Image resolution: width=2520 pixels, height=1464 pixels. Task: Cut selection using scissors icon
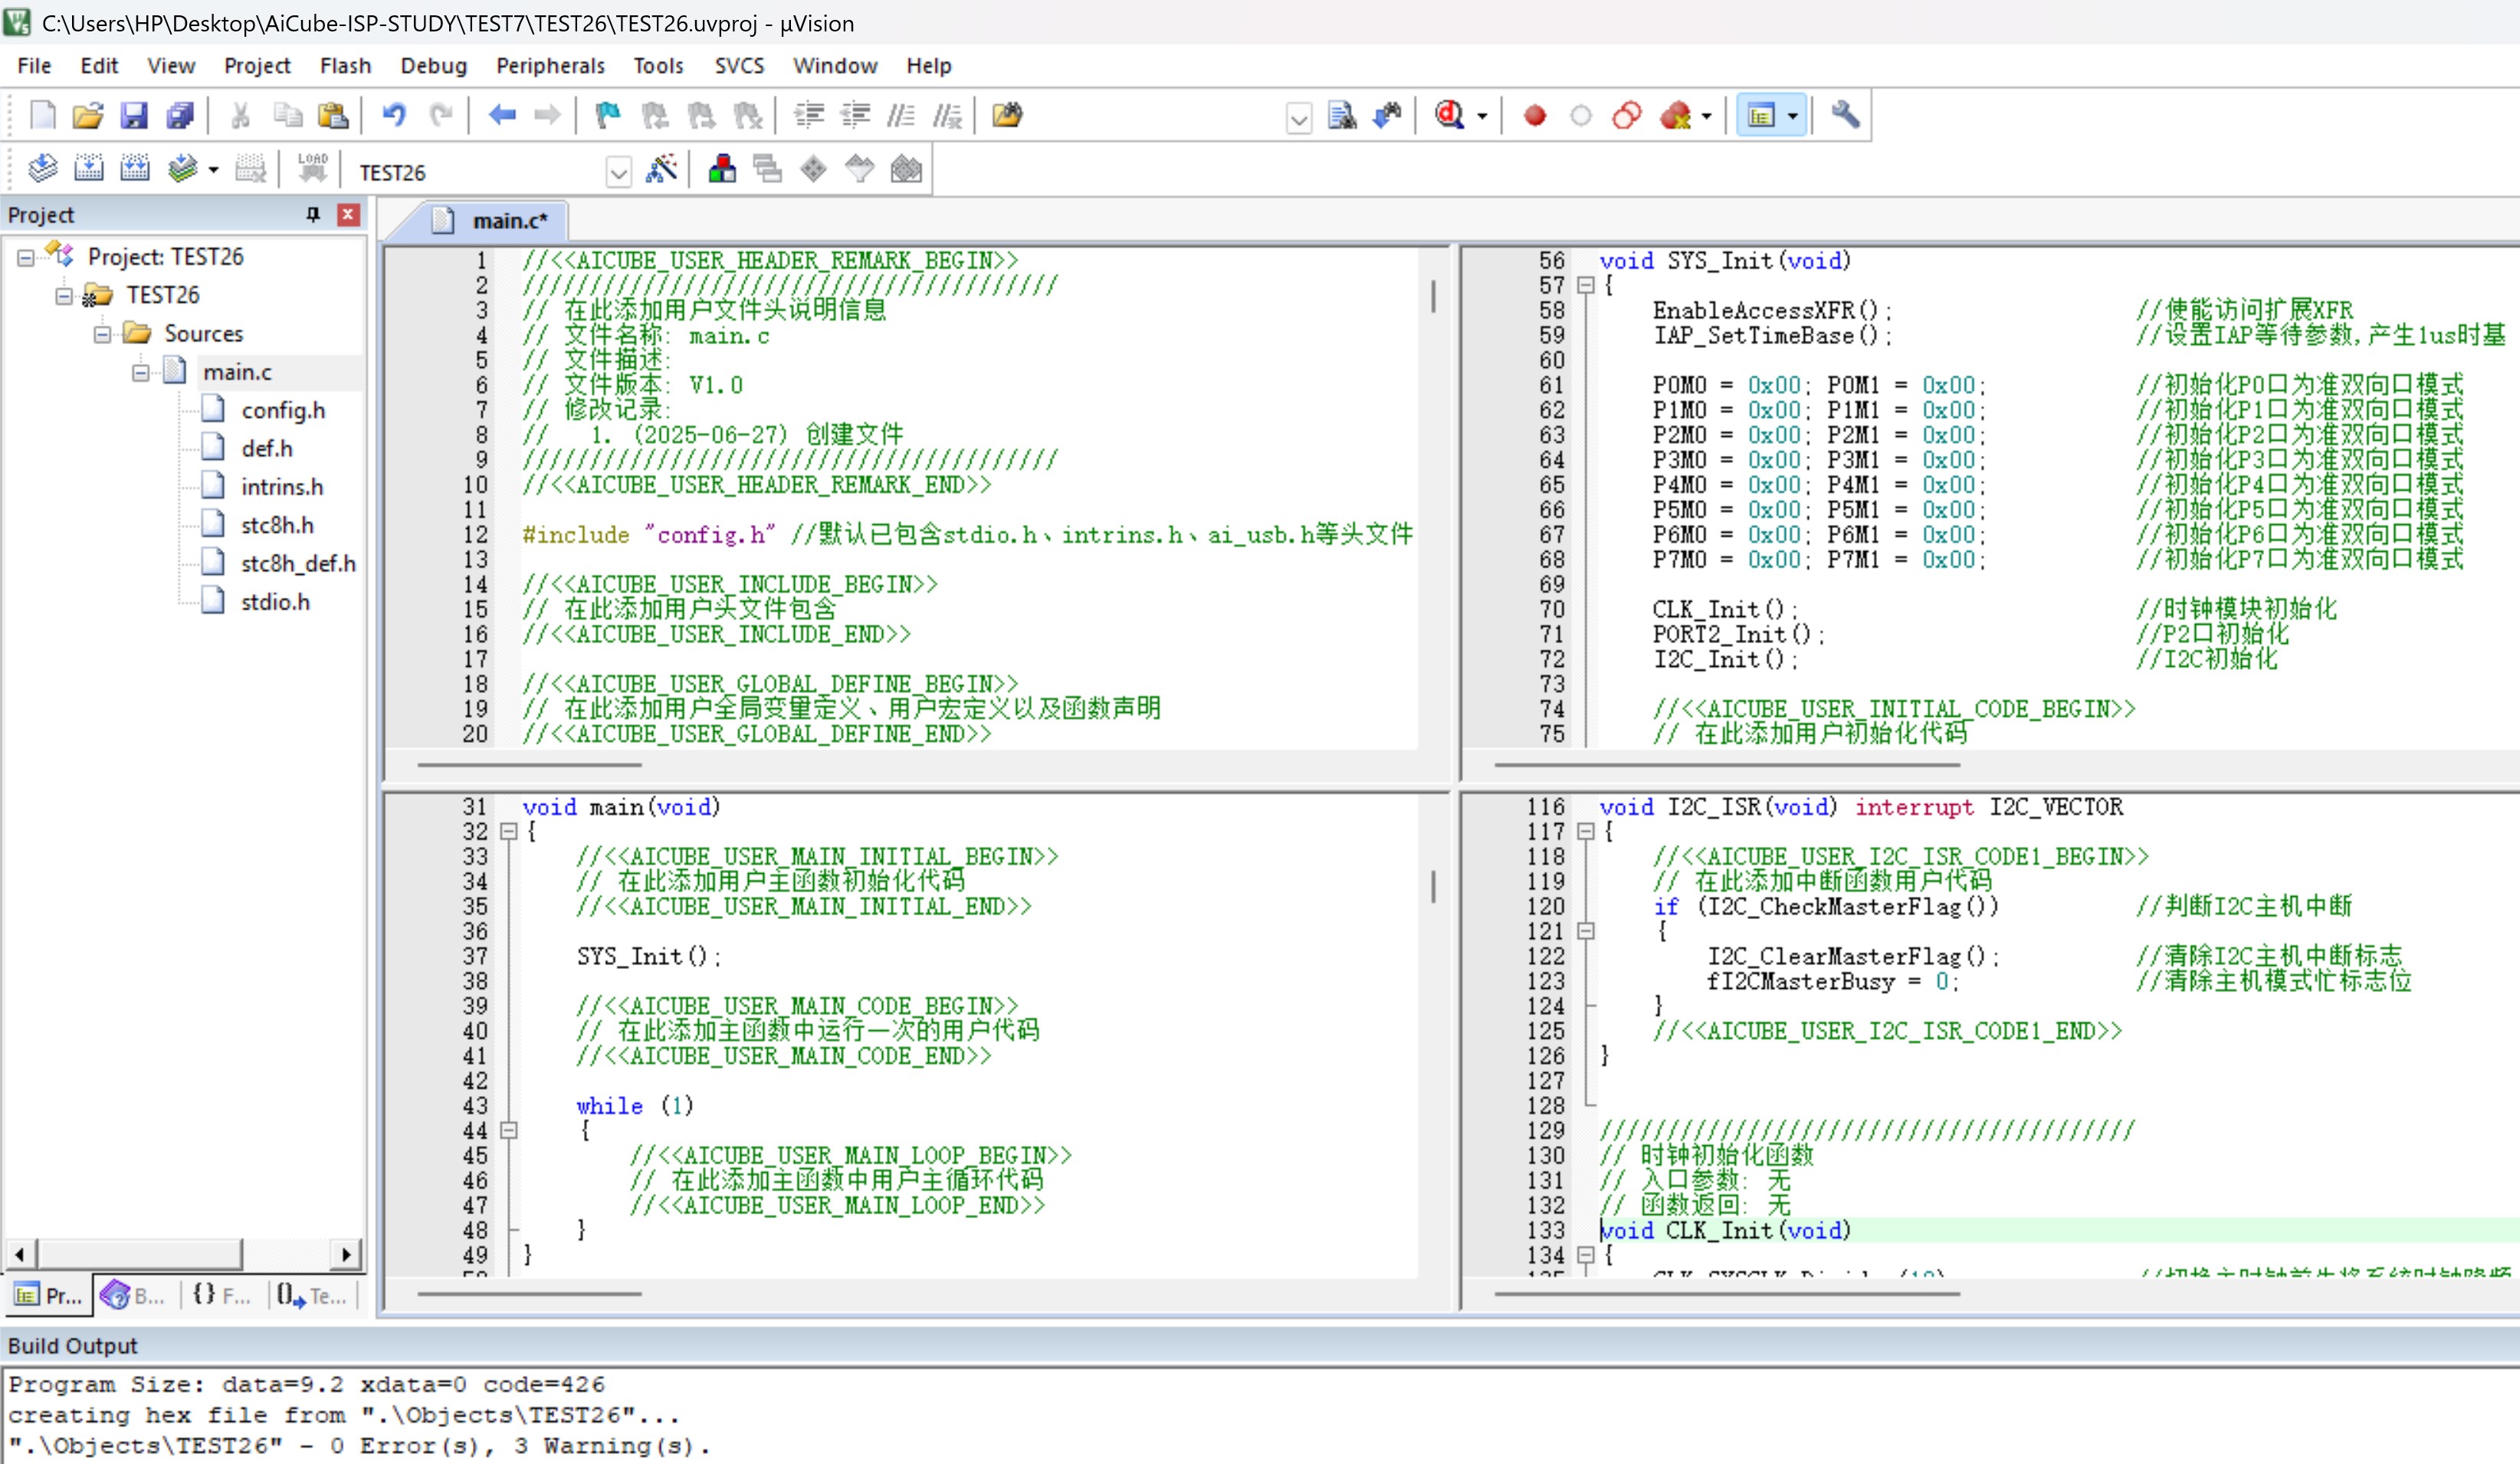(240, 116)
